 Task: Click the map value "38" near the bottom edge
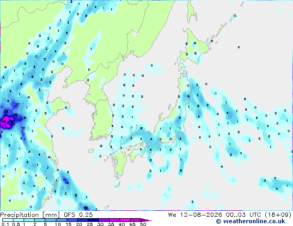85,208
